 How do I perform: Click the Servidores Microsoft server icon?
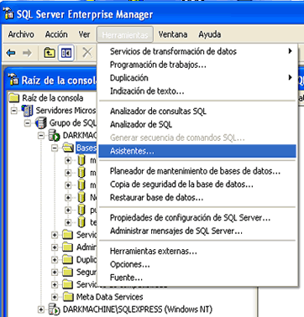tap(27, 111)
